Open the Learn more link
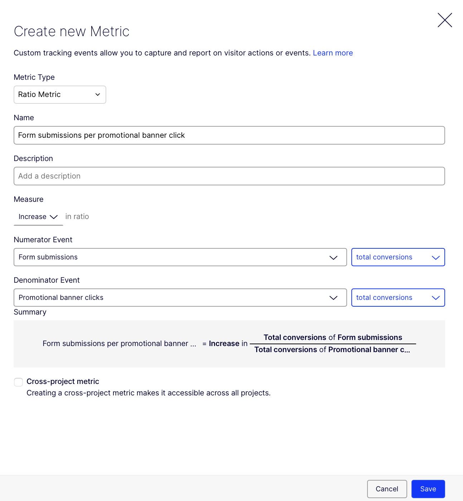The image size is (463, 501). point(333,53)
